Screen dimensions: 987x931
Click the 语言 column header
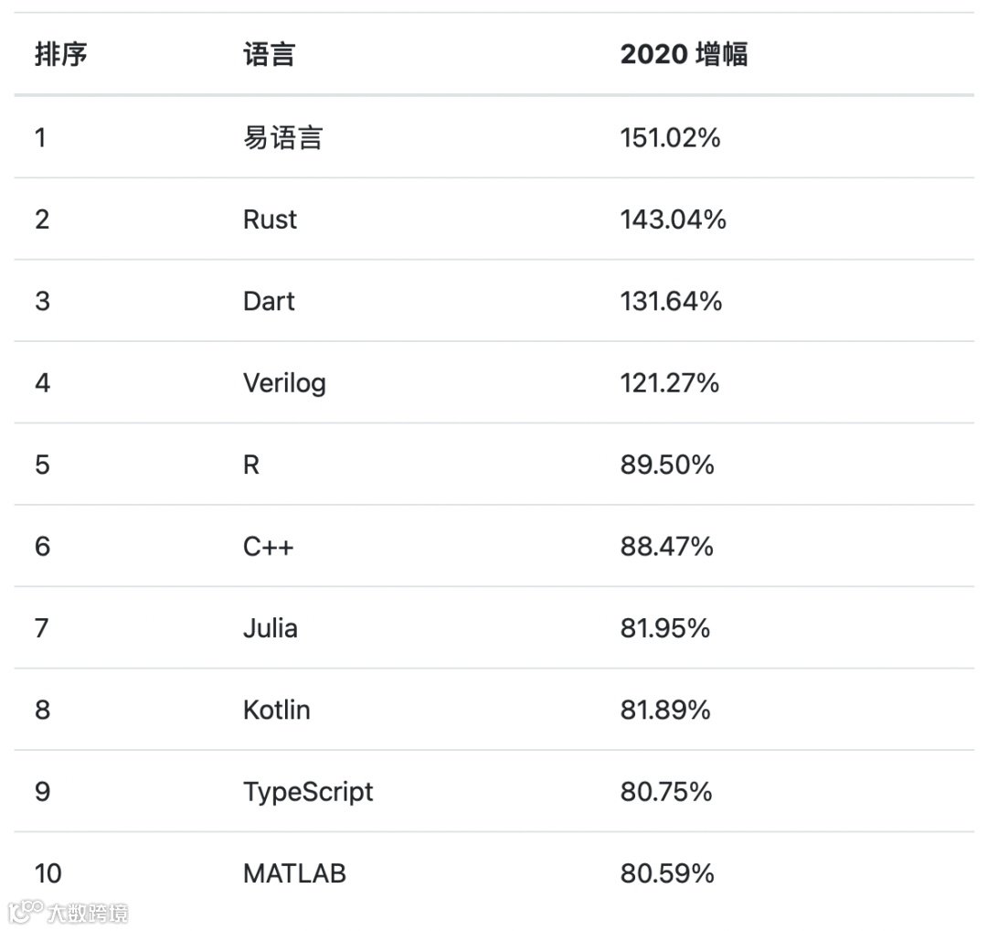pos(269,55)
